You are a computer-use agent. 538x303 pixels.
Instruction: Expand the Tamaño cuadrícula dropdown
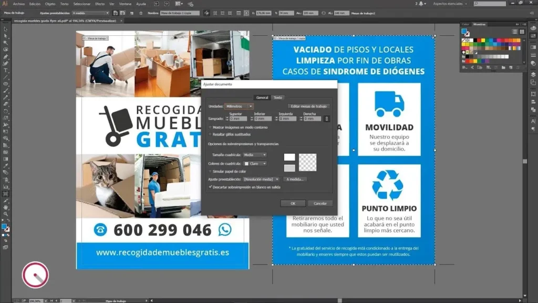pyautogui.click(x=255, y=155)
